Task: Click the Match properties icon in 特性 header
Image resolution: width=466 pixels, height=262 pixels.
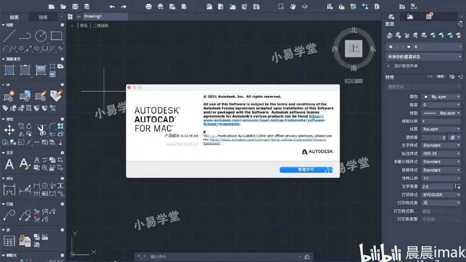Action: tap(452, 77)
